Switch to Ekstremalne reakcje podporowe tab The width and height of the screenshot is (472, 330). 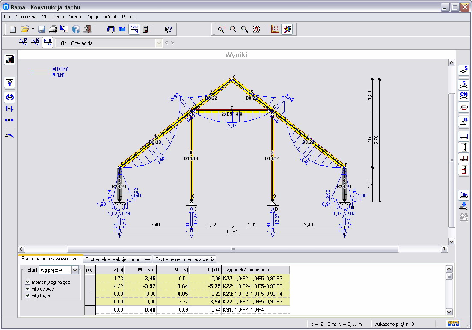click(118, 259)
